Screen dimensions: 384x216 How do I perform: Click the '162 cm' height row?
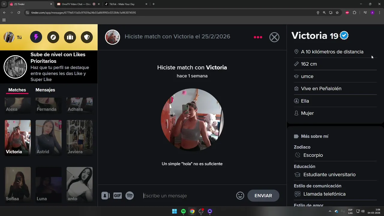tap(335, 64)
